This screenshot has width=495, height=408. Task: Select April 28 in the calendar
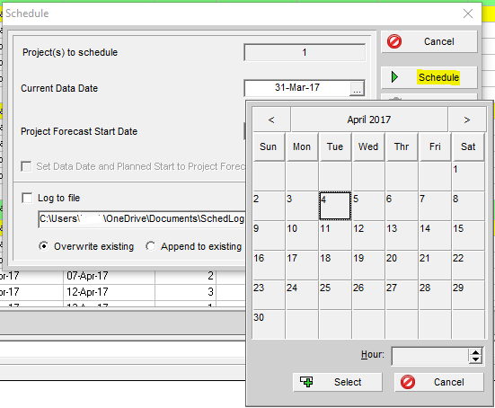[435, 295]
